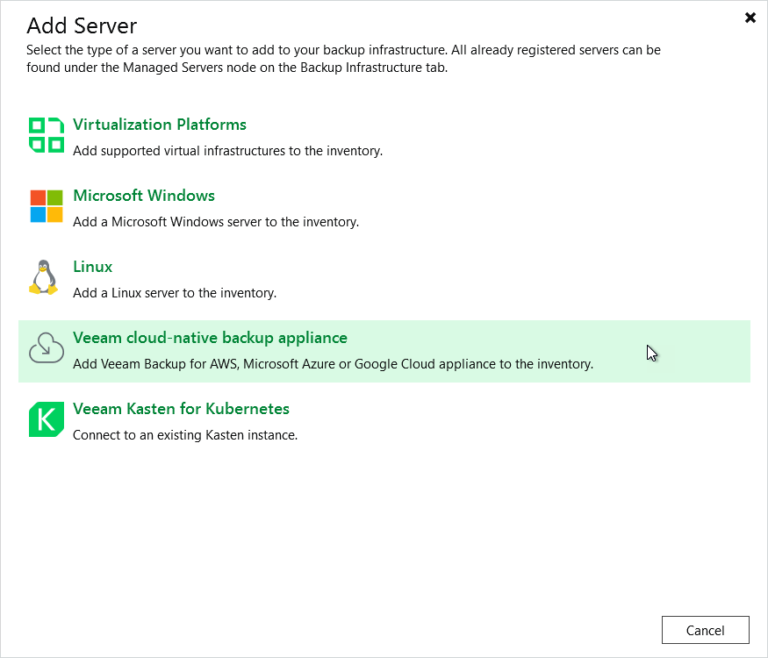The width and height of the screenshot is (768, 658).
Task: Open the Linux option
Action: click(92, 267)
